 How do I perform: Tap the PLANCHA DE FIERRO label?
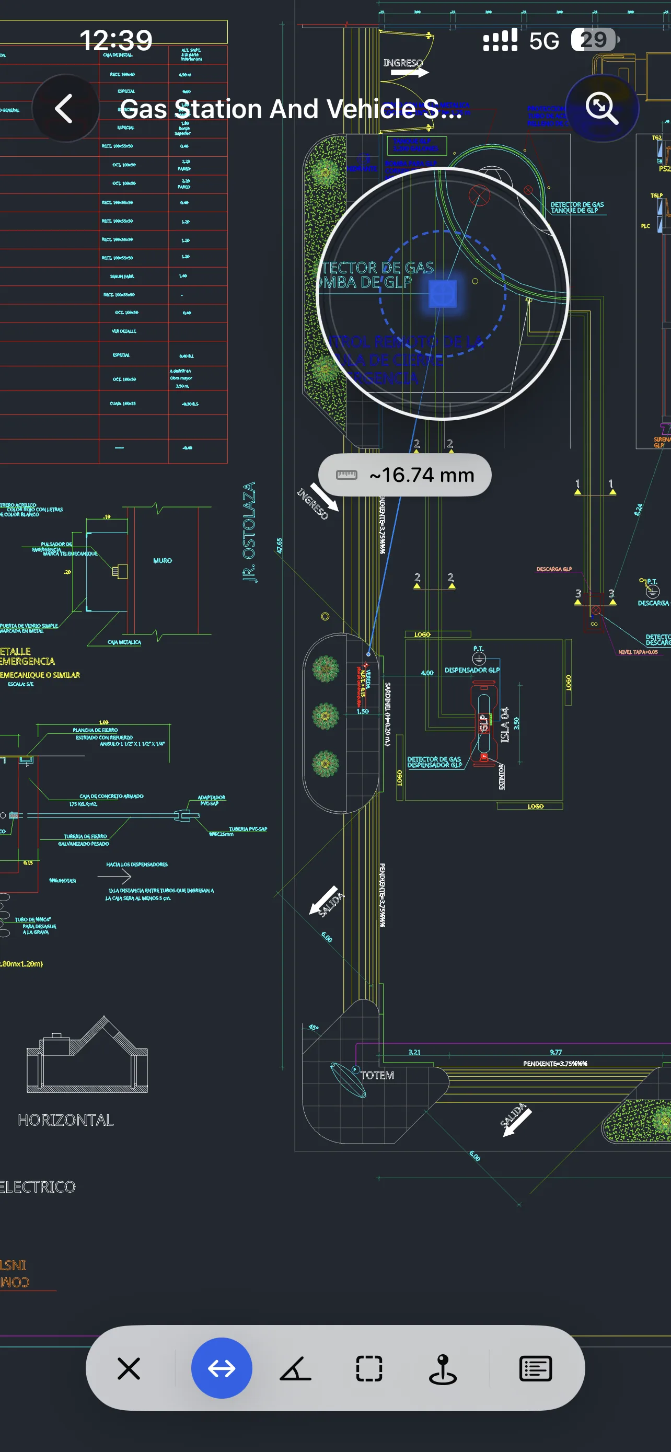click(95, 730)
